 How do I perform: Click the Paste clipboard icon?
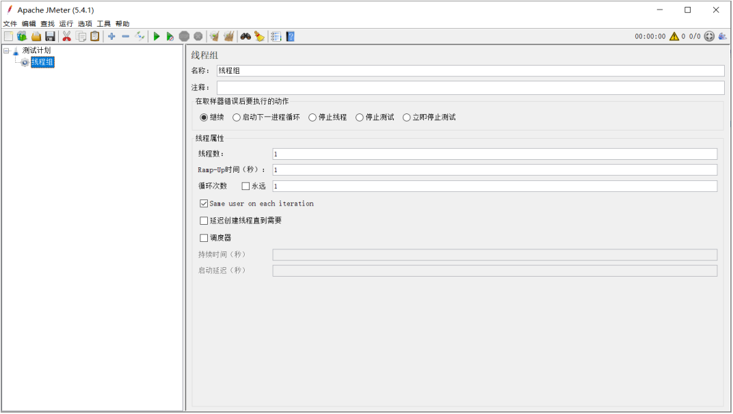point(95,36)
